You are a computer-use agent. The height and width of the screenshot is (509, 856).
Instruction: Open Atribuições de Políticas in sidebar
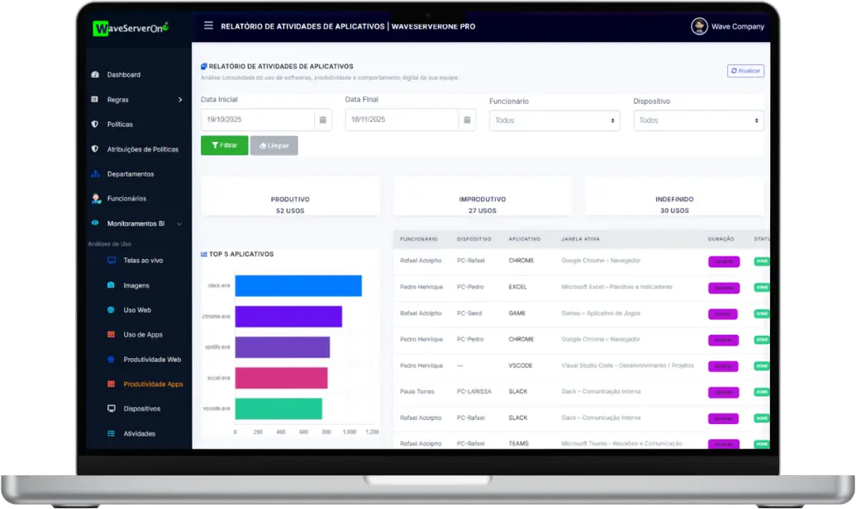click(x=142, y=149)
